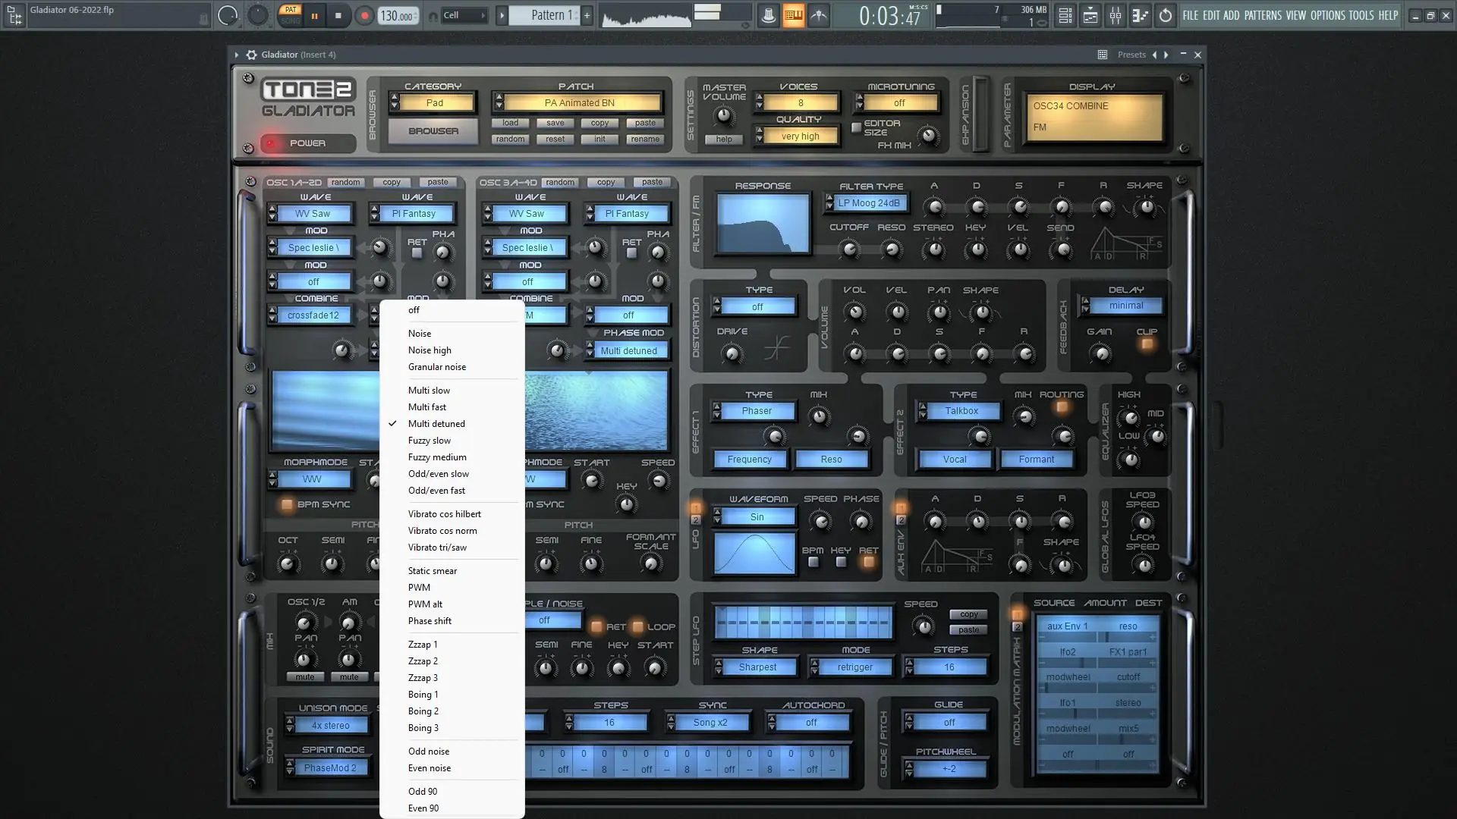Click the record button in transport

[364, 15]
